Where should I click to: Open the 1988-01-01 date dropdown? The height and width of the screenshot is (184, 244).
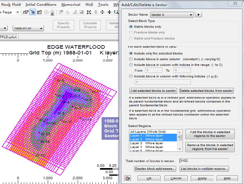(x=41, y=28)
